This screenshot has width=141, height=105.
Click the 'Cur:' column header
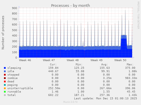coord(53,65)
